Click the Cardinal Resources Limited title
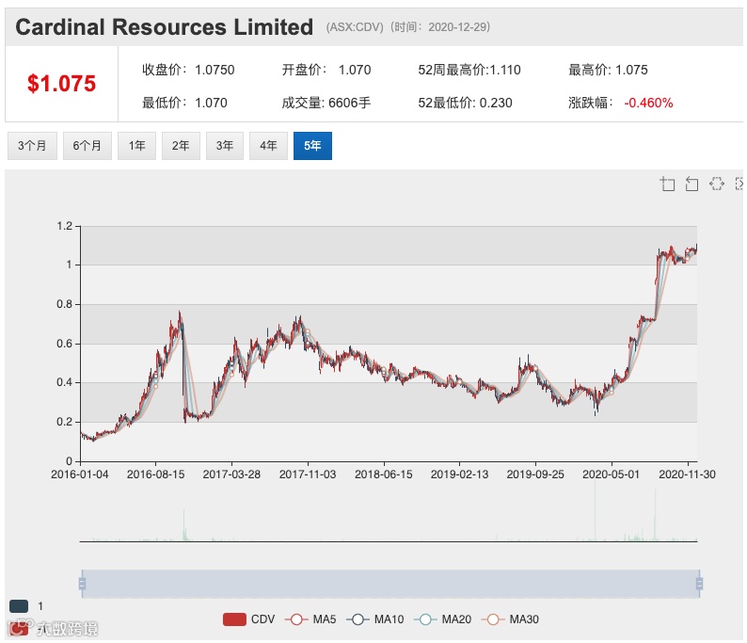This screenshot has width=747, height=643. pos(165,26)
